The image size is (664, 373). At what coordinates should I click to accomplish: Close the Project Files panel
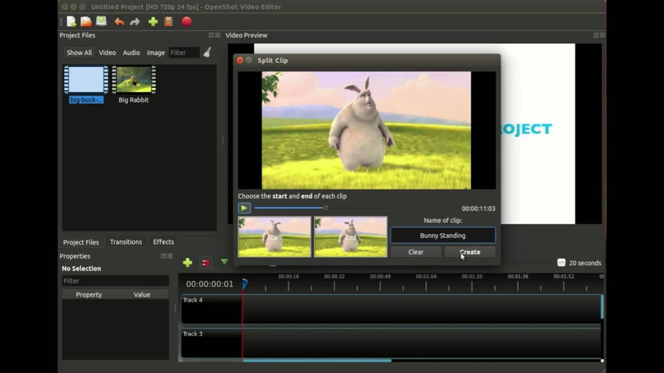[218, 35]
